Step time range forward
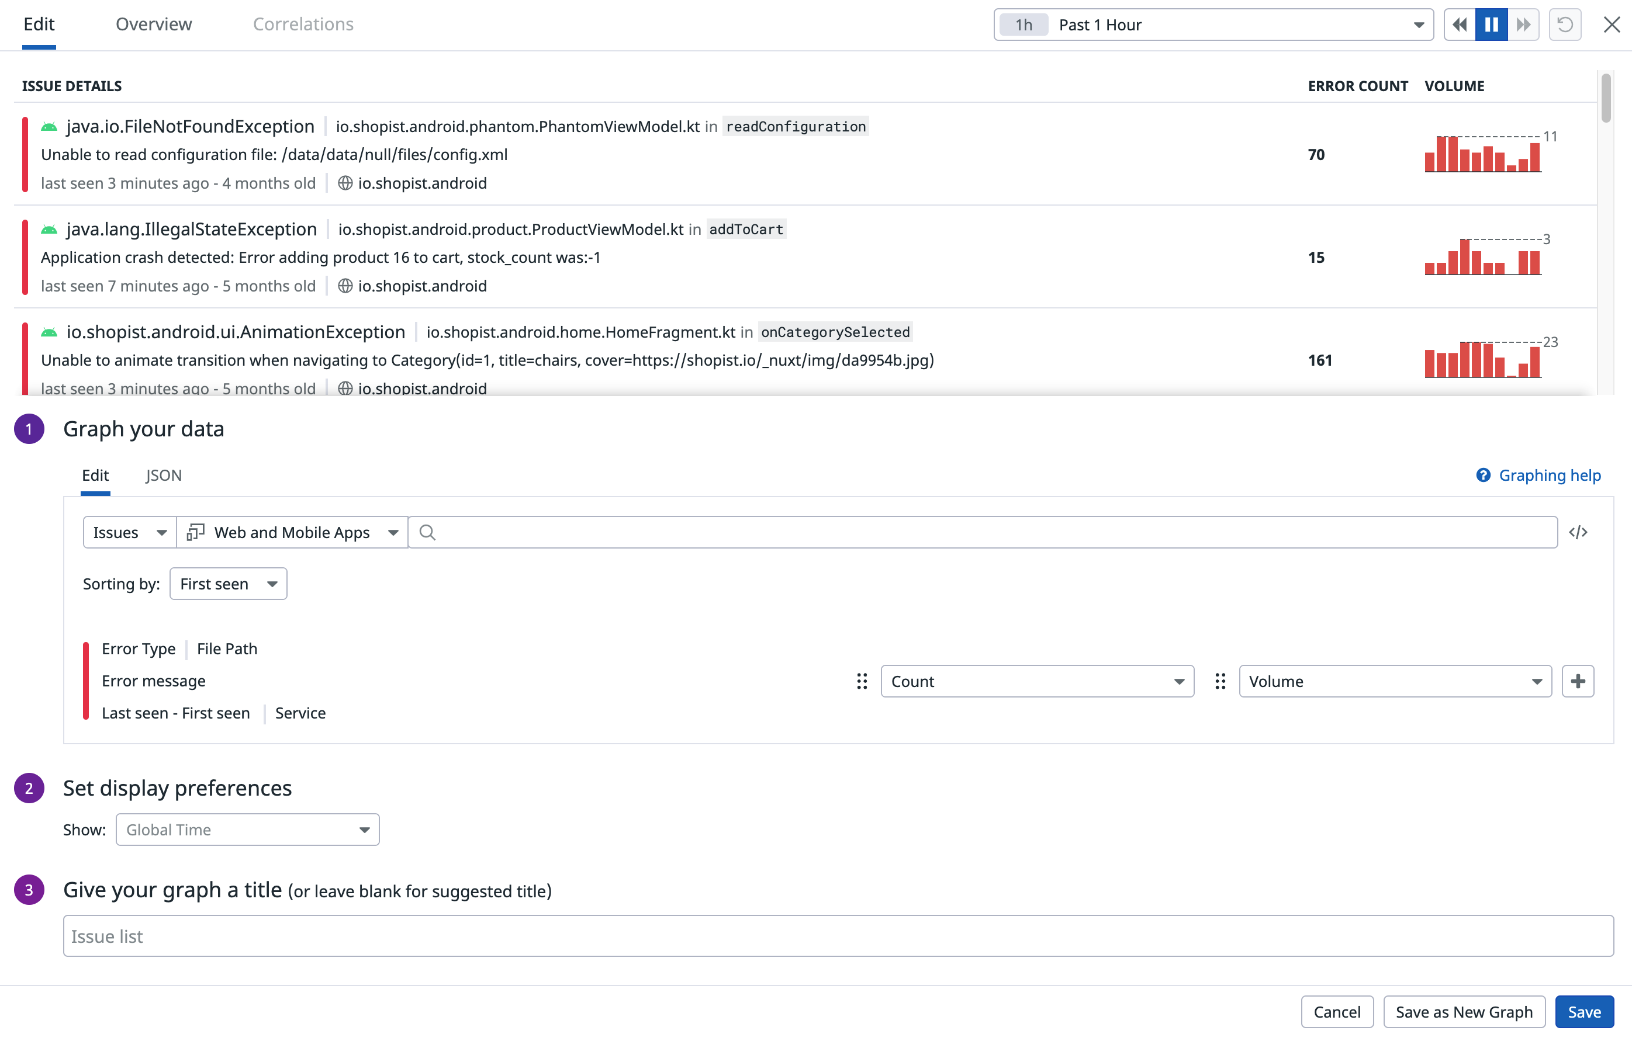1632x1041 pixels. (x=1523, y=25)
